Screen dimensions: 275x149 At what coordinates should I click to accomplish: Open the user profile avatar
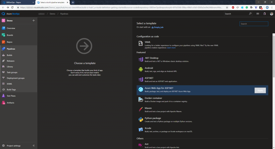coord(272,14)
